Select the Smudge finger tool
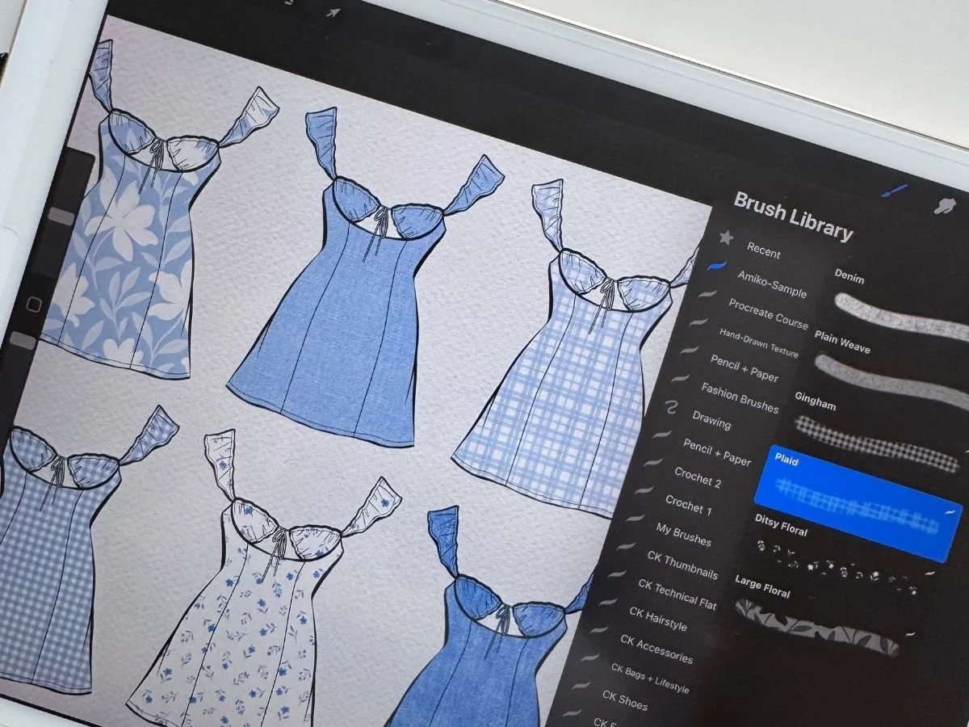The width and height of the screenshot is (969, 727). [x=945, y=206]
